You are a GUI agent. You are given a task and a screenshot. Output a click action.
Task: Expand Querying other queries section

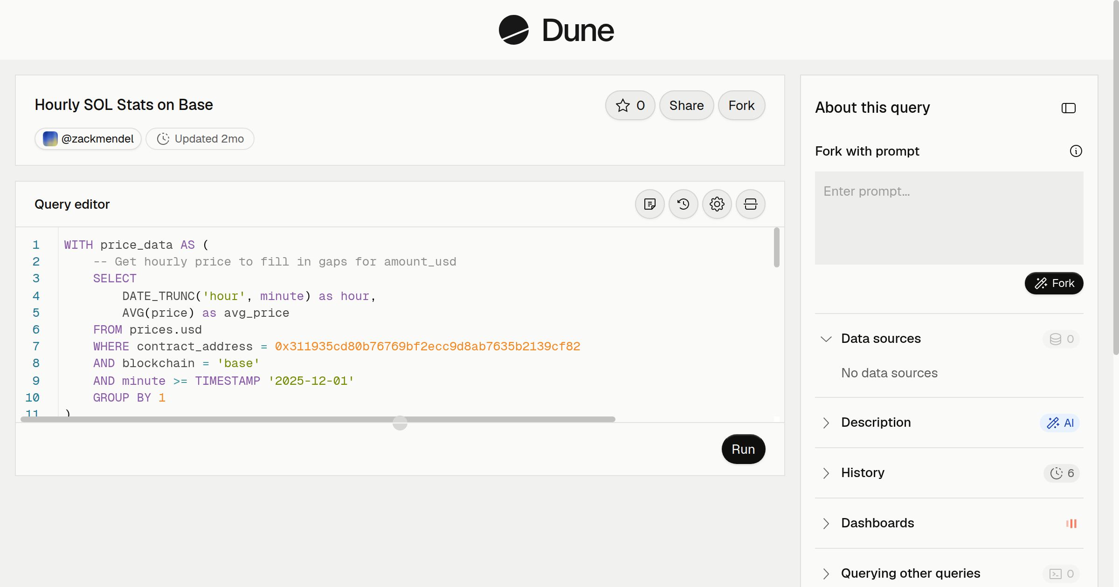(826, 573)
